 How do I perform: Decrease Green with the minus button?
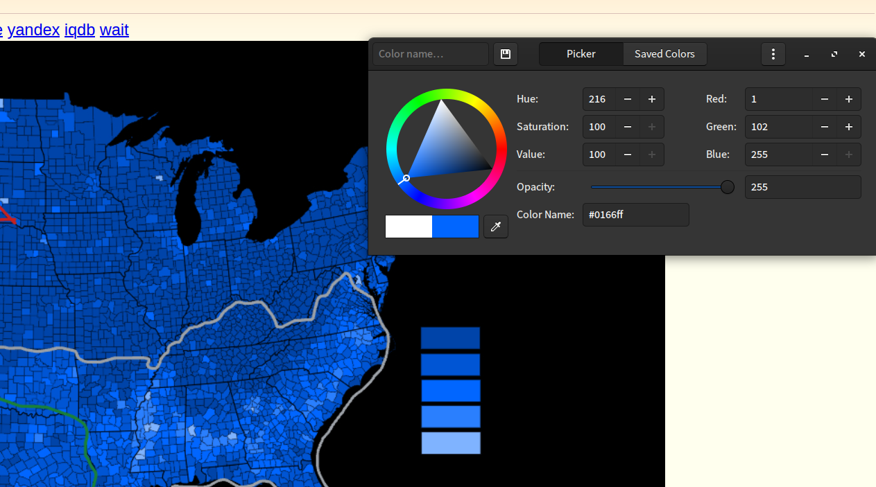tap(825, 127)
